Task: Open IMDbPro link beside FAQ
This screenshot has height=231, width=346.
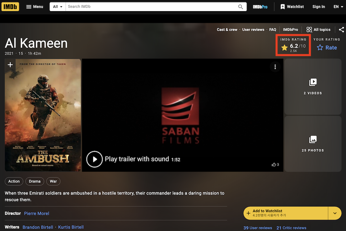Action: click(x=290, y=30)
